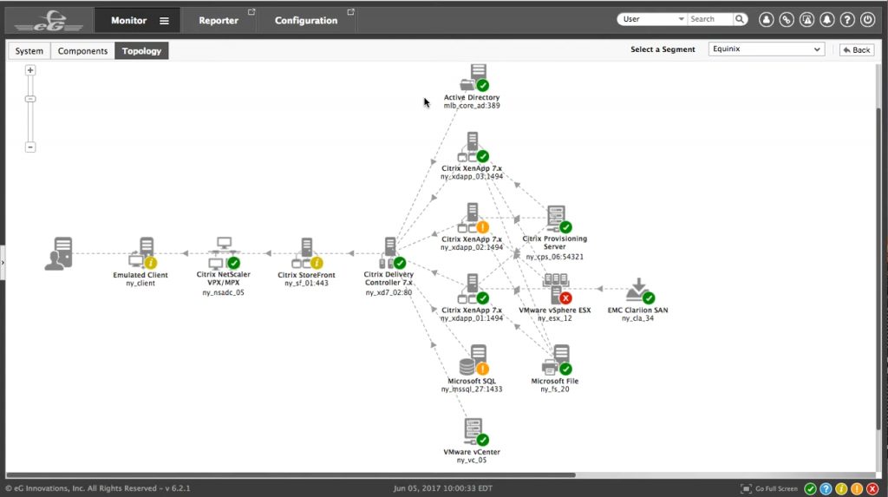Click the link chain icon in header
The image size is (888, 497).
tap(786, 19)
